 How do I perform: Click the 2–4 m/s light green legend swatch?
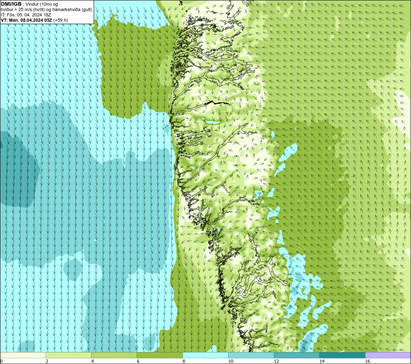[68, 355]
